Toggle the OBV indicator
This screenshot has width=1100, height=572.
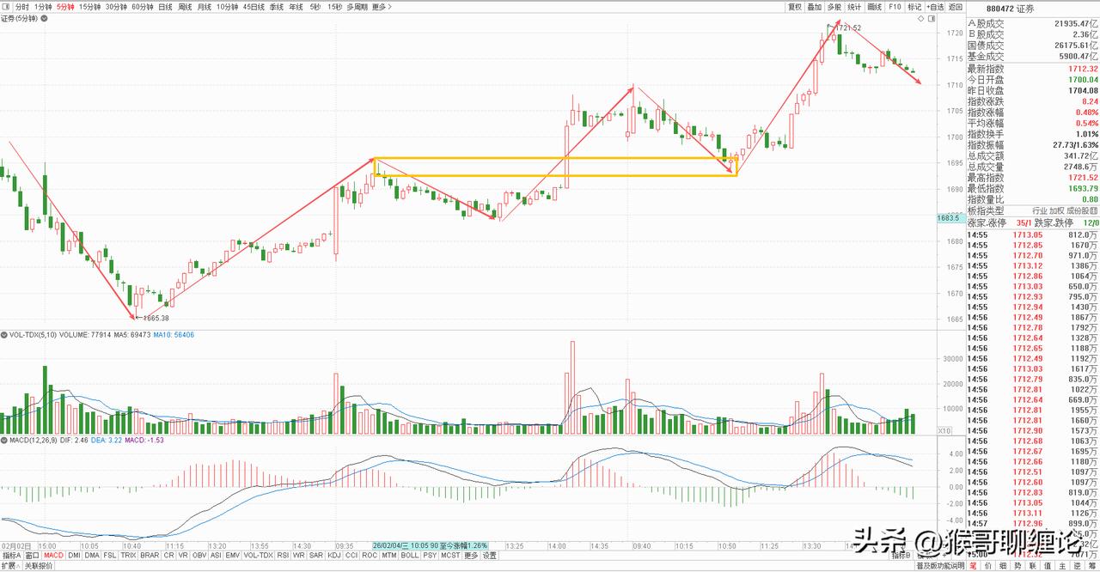pyautogui.click(x=199, y=556)
